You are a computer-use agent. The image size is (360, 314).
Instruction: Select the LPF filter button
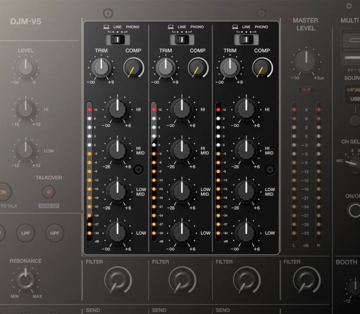click(x=25, y=233)
